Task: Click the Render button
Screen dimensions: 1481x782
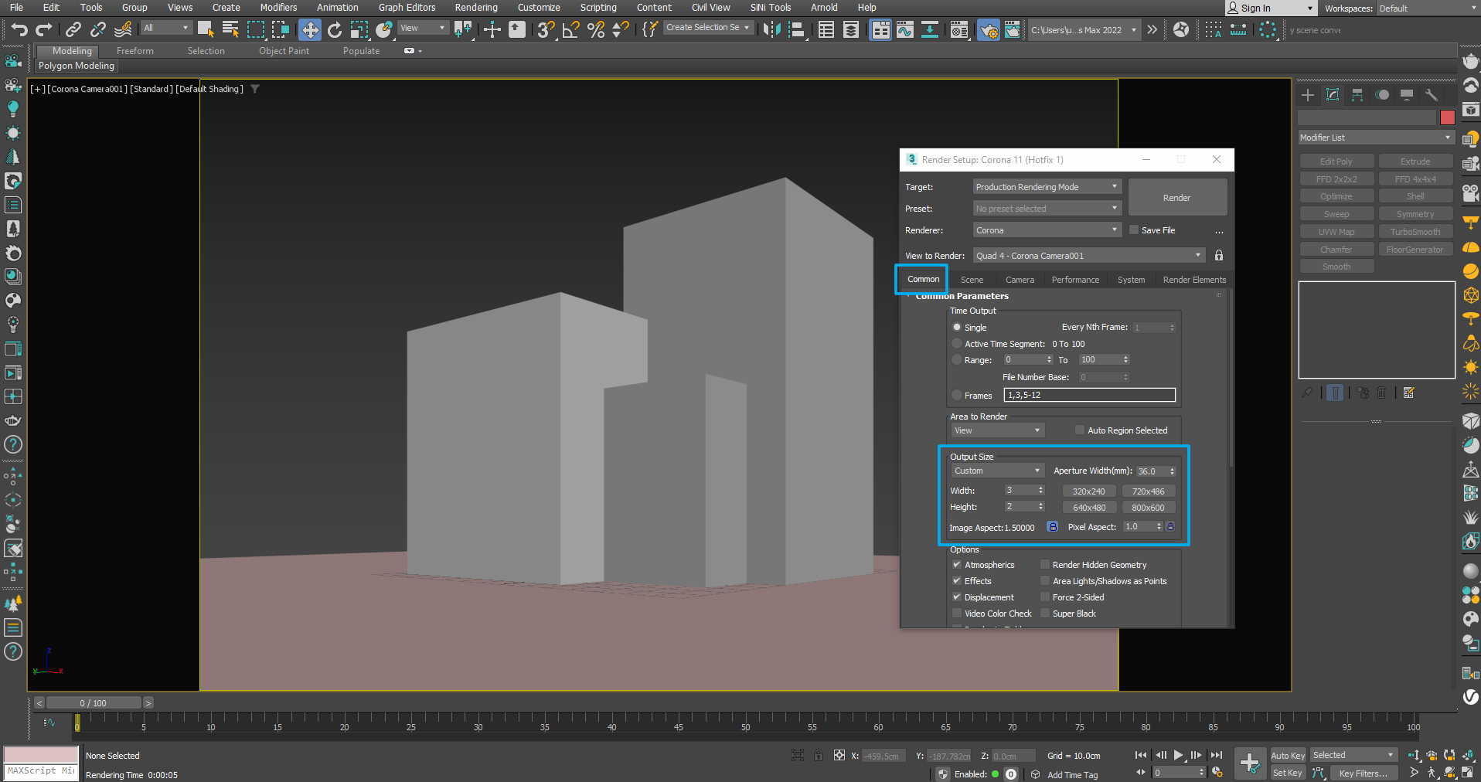Action: 1176,198
